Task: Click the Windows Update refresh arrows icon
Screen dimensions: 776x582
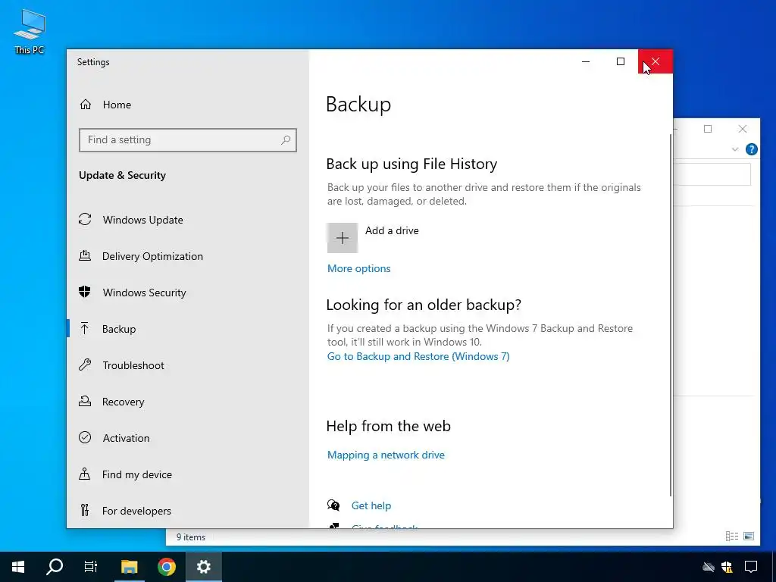Action: pos(85,219)
